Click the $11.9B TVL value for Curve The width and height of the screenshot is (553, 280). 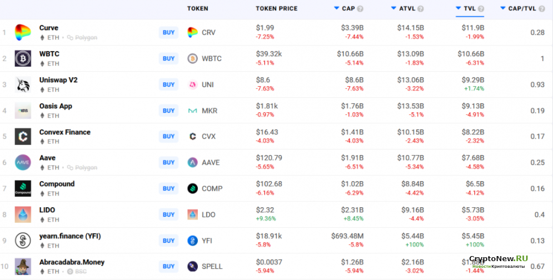click(473, 28)
